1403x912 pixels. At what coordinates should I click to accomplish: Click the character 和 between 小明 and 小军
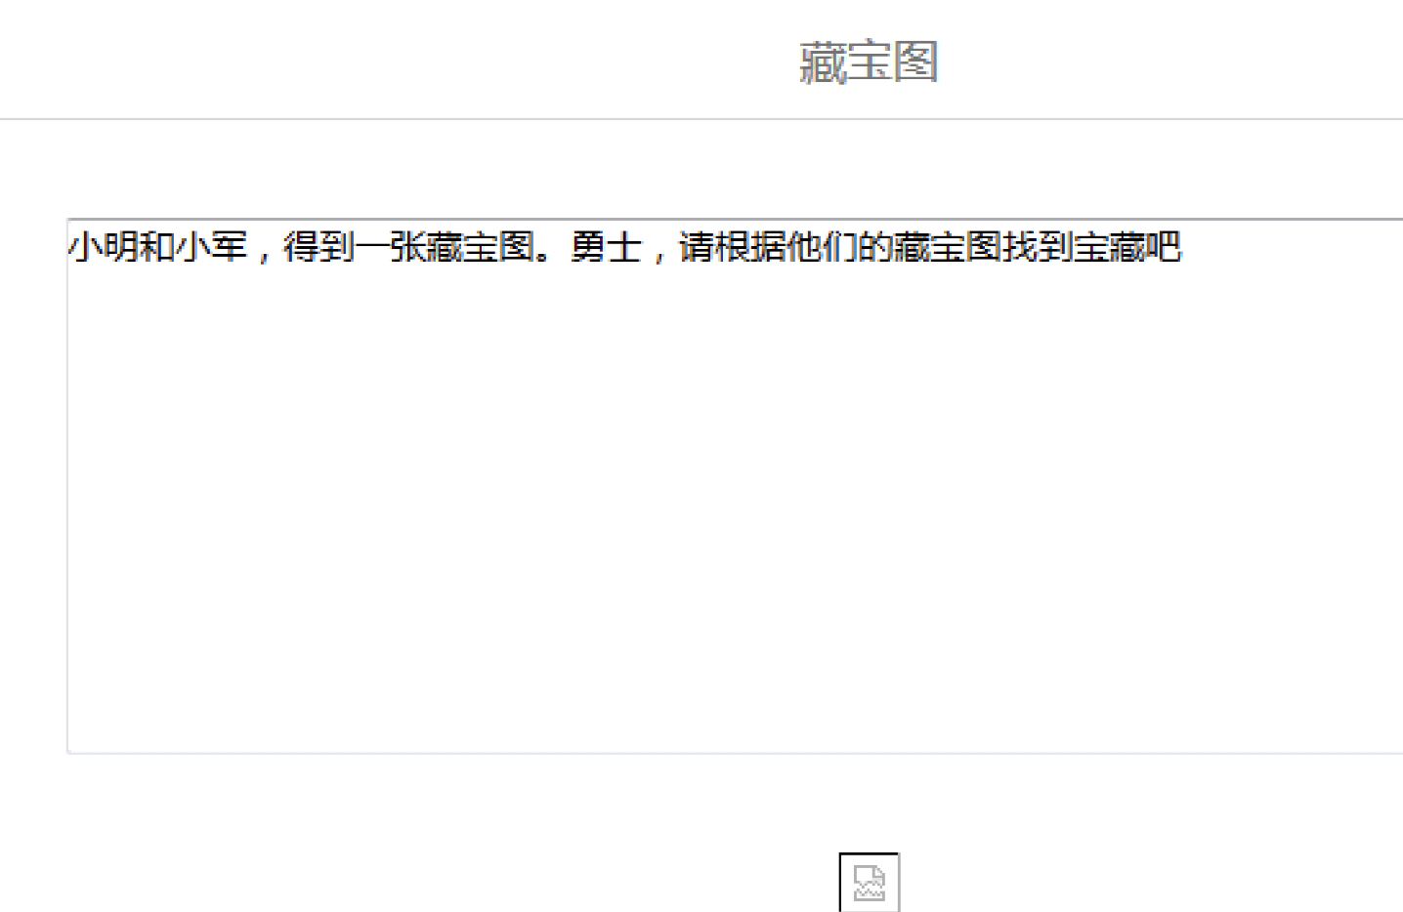pos(157,246)
